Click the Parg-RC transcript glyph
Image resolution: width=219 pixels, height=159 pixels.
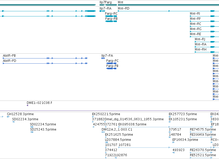111,16
